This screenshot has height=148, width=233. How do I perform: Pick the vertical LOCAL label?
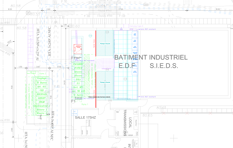[x=130, y=123]
